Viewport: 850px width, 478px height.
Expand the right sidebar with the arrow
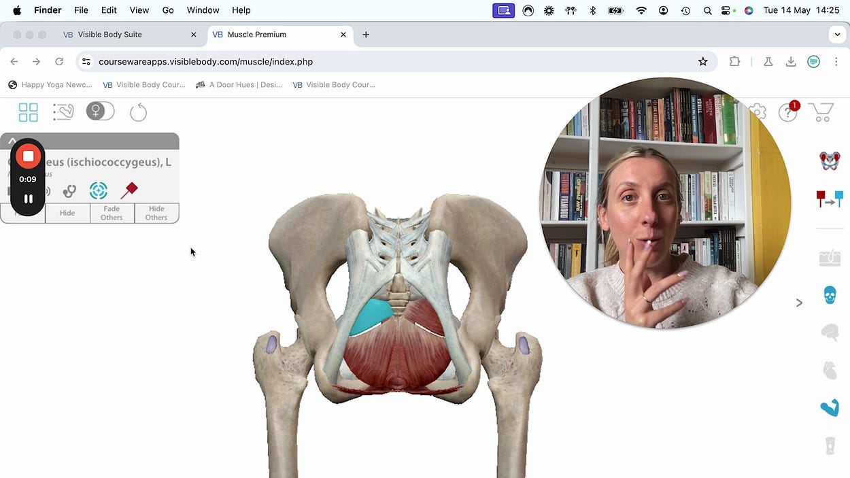pos(800,303)
